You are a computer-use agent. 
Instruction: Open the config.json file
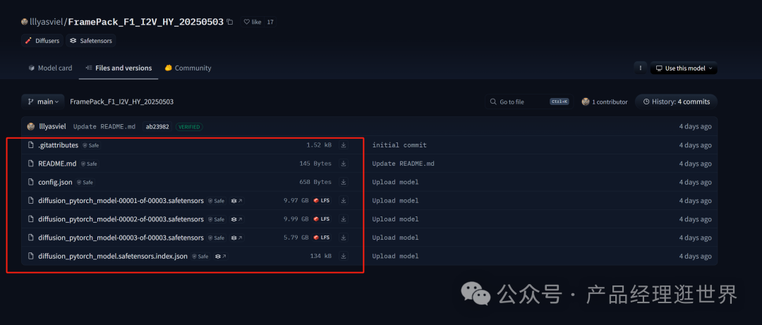(x=55, y=182)
